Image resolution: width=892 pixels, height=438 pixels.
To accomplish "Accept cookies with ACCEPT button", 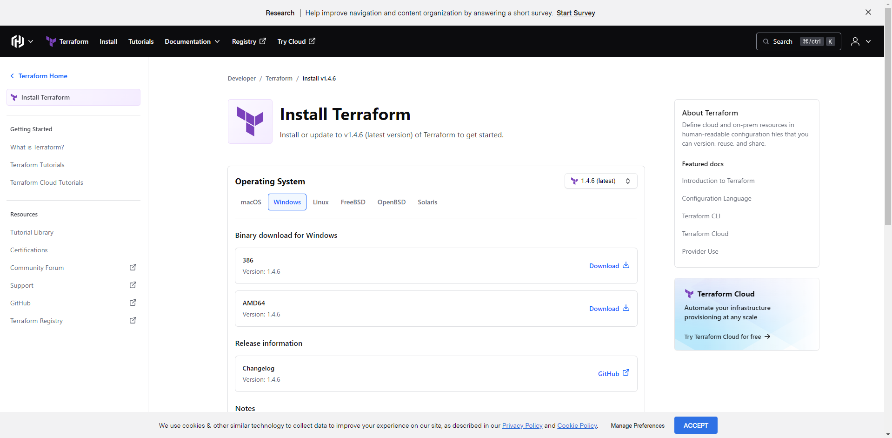I will click(696, 425).
